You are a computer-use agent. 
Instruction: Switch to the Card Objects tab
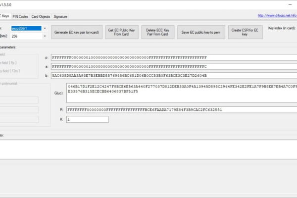click(x=41, y=16)
